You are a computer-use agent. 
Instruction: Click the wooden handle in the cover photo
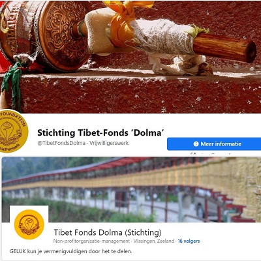point(225,48)
